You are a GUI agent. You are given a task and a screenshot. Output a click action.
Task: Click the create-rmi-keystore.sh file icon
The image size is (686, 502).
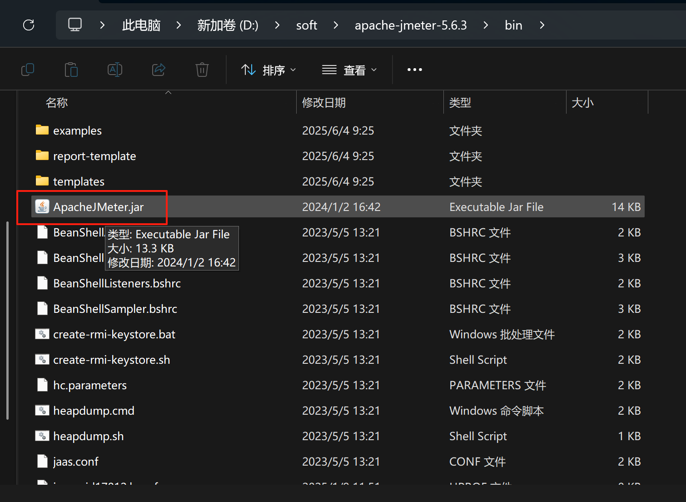point(42,360)
